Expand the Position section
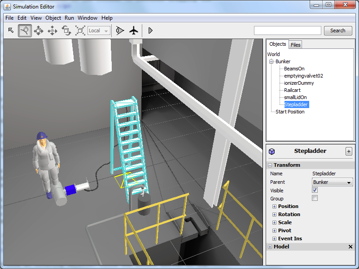The image size is (359, 269). click(274, 206)
